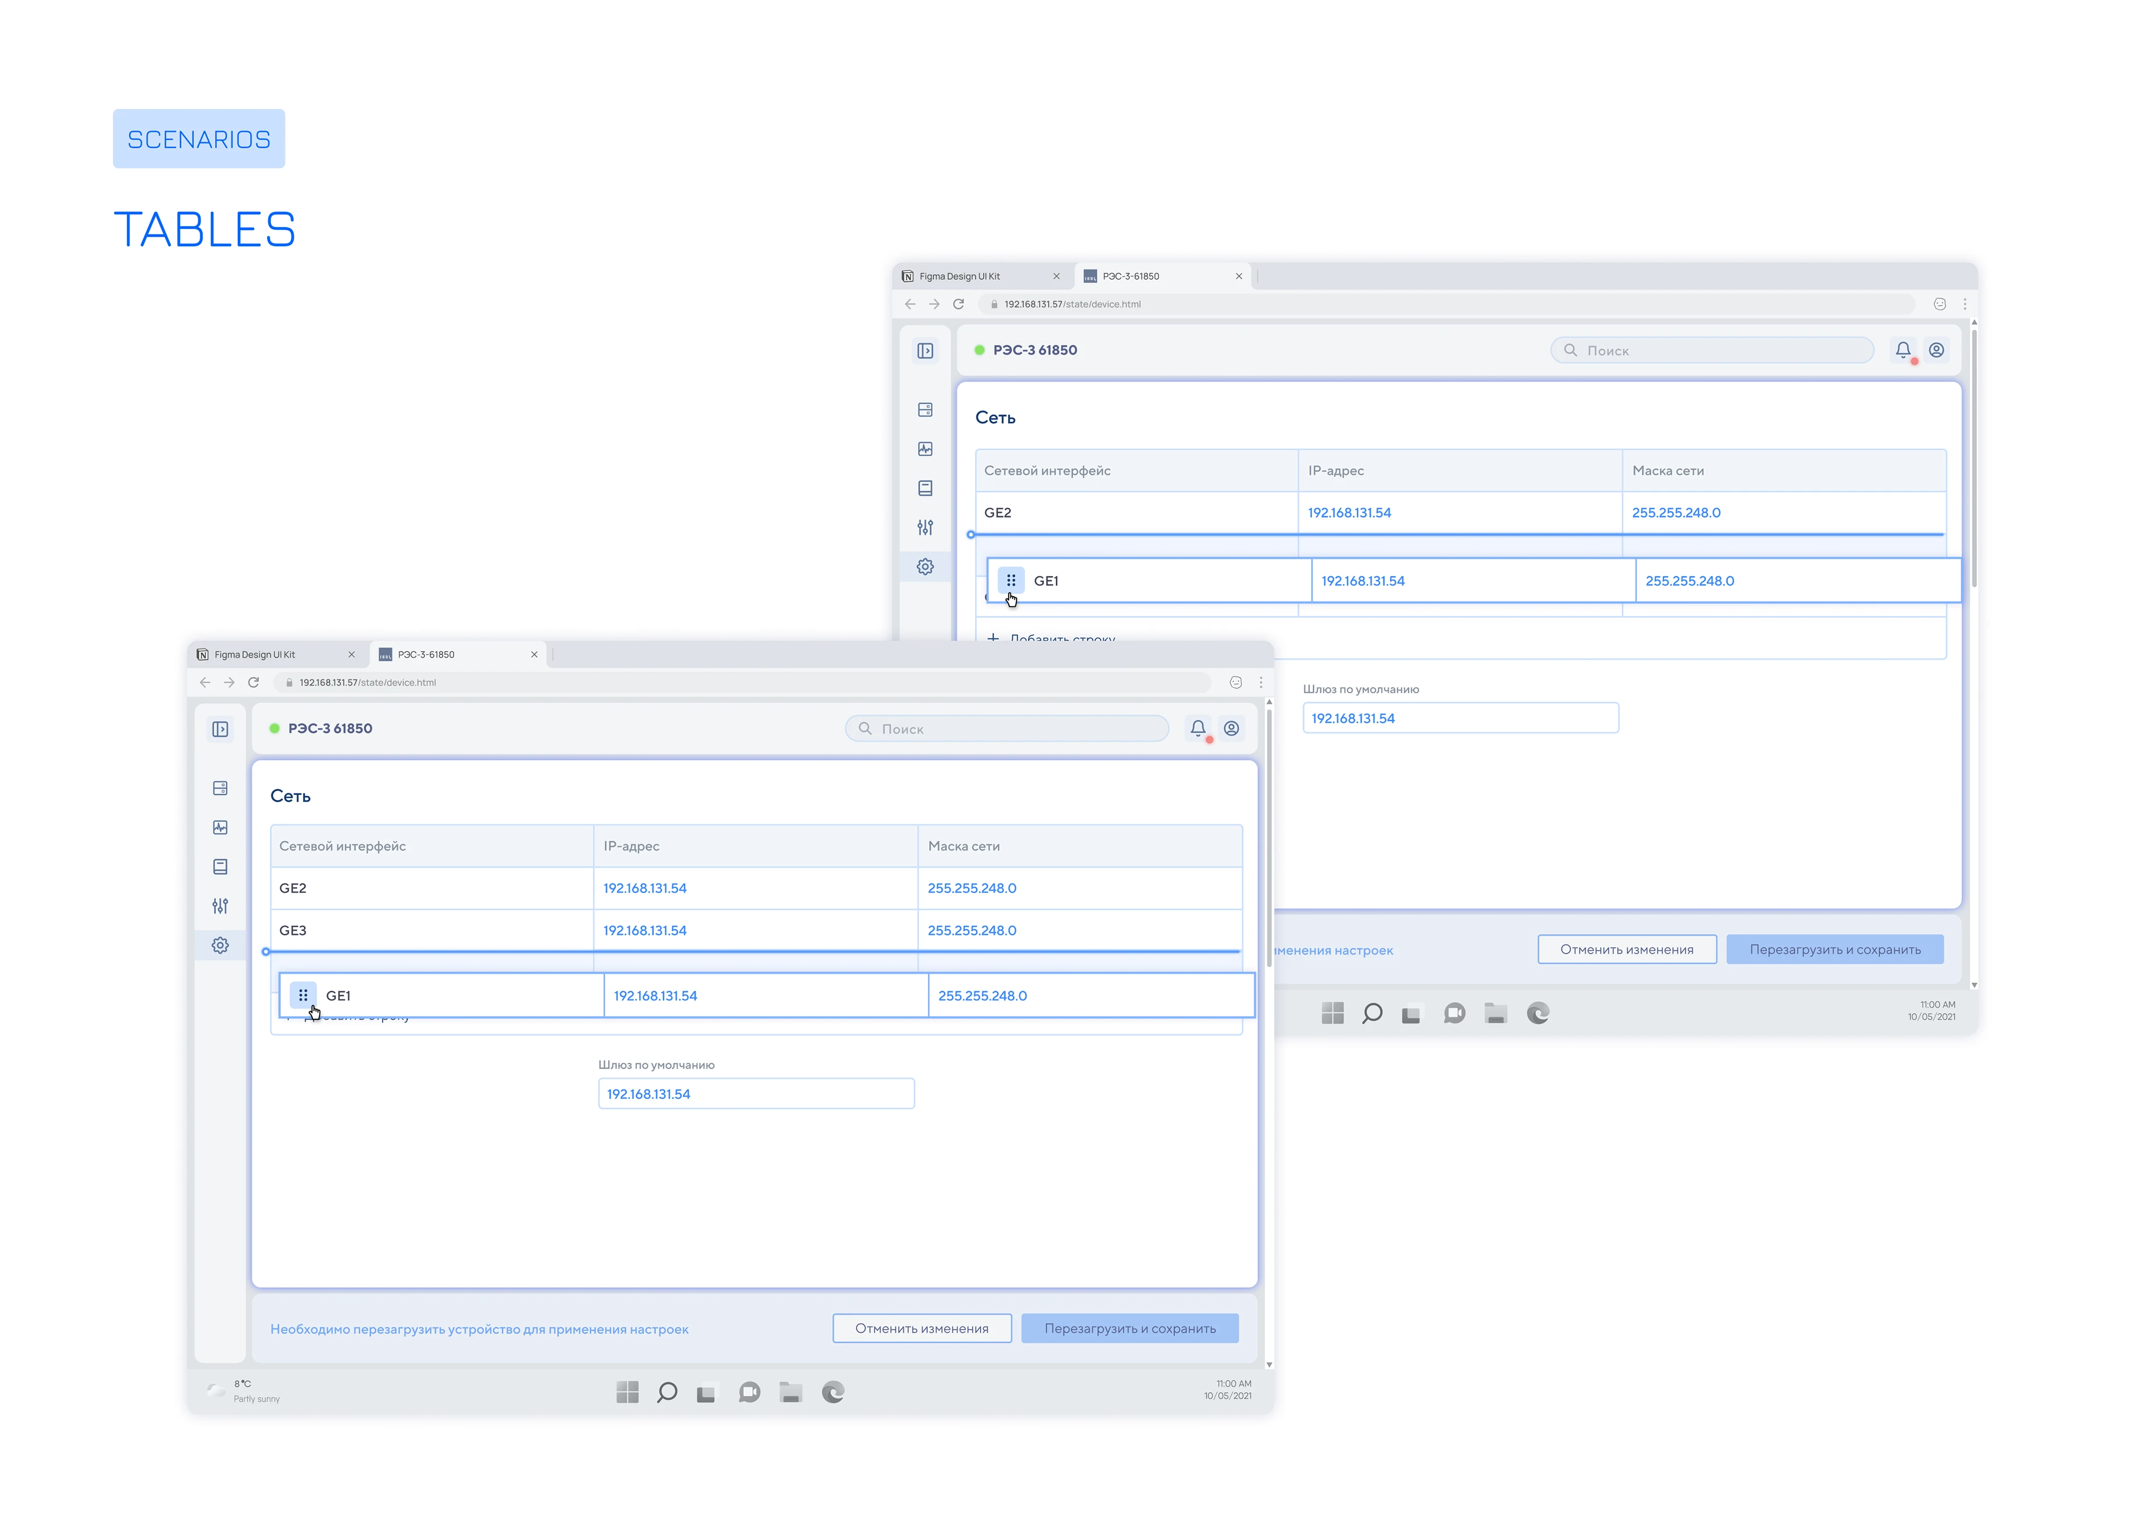Click Перезагрузить и сохранить in front window

(1130, 1329)
